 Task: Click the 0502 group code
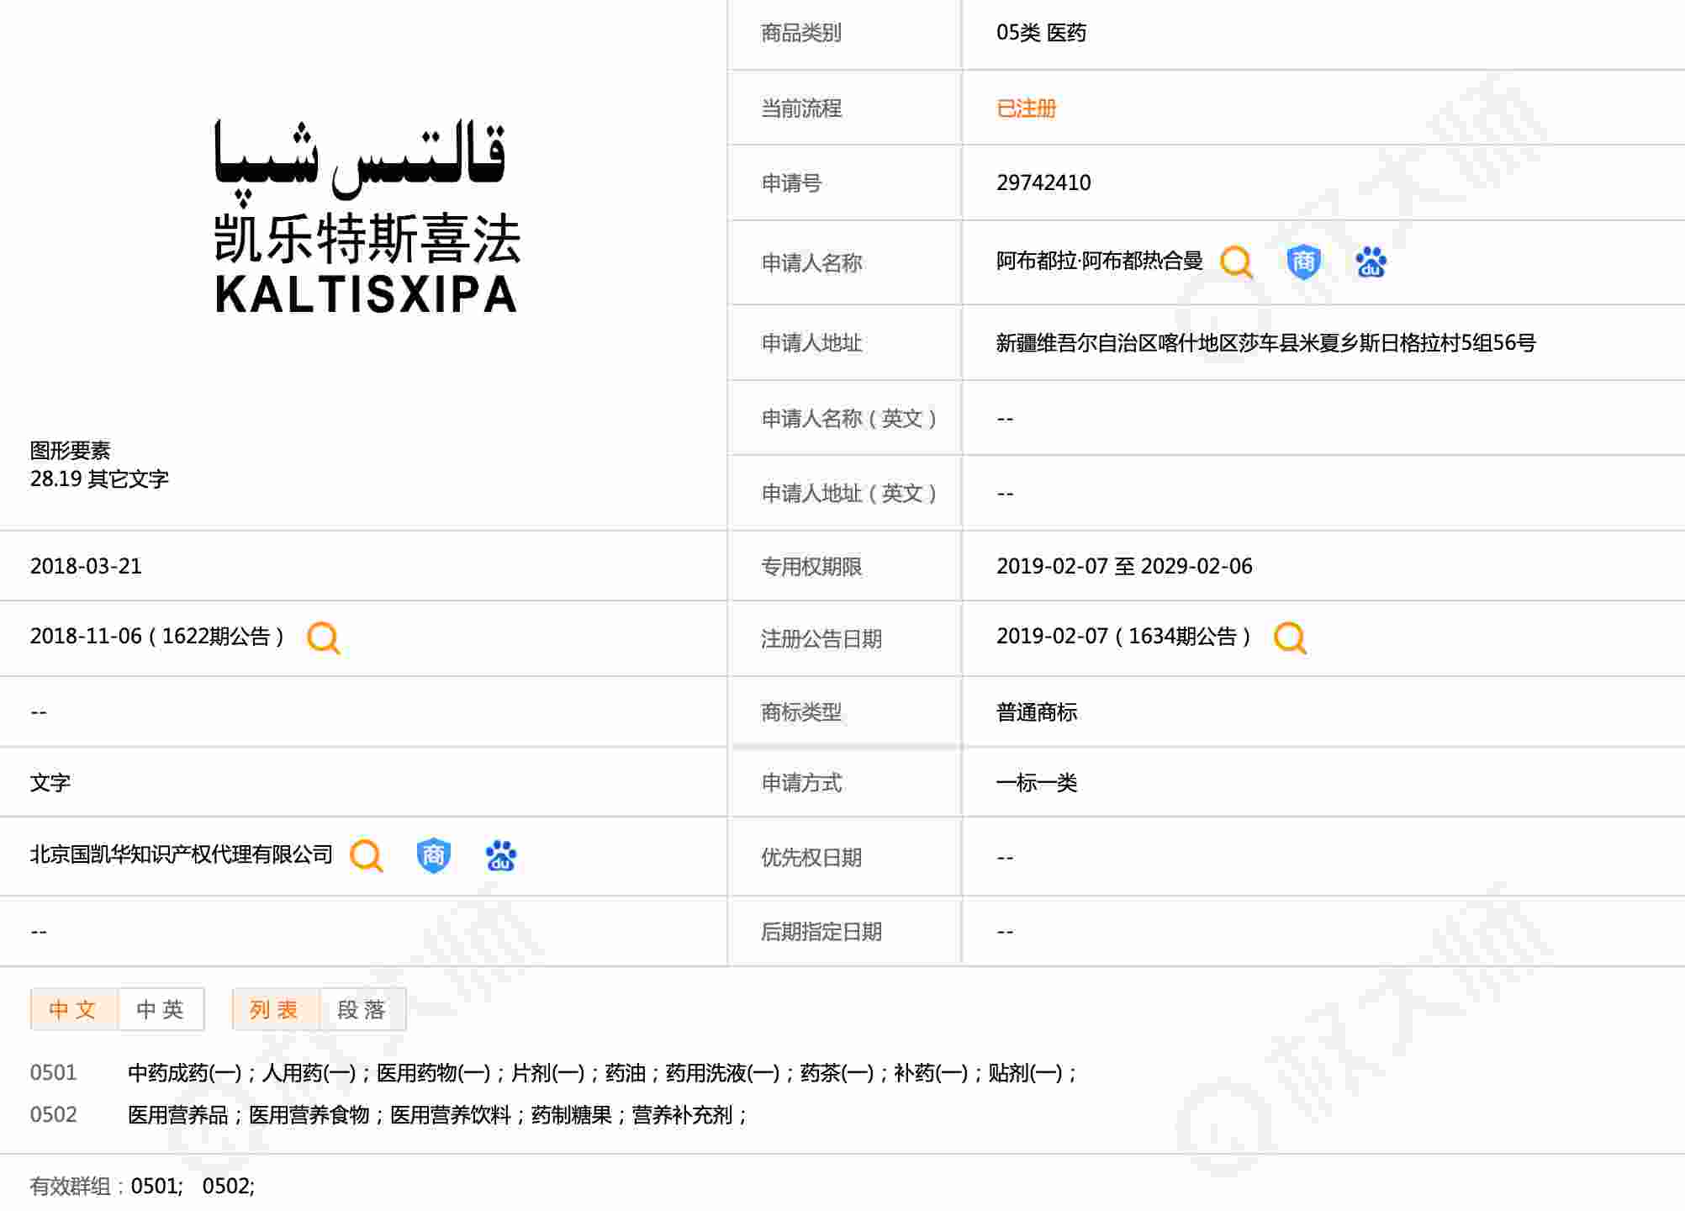click(53, 1115)
